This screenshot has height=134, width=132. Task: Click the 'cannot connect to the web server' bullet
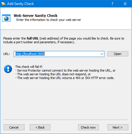tap(66, 70)
